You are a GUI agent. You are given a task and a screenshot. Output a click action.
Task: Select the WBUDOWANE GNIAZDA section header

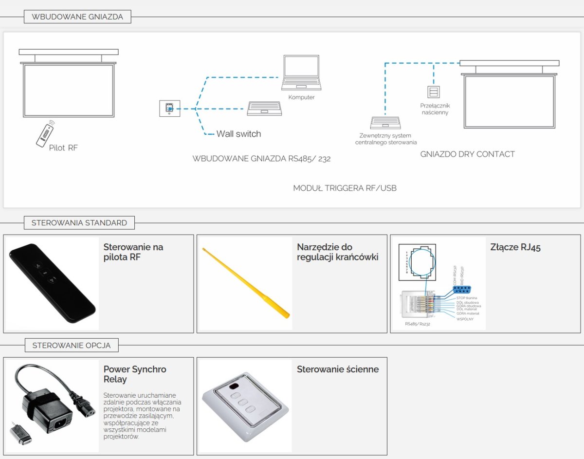77,17
